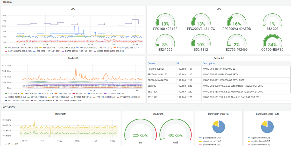291x146 pixels.
Task: Click the color marker of 'CC100-4E6FEC: in' legend
Action: pyautogui.click(x=105, y=94)
